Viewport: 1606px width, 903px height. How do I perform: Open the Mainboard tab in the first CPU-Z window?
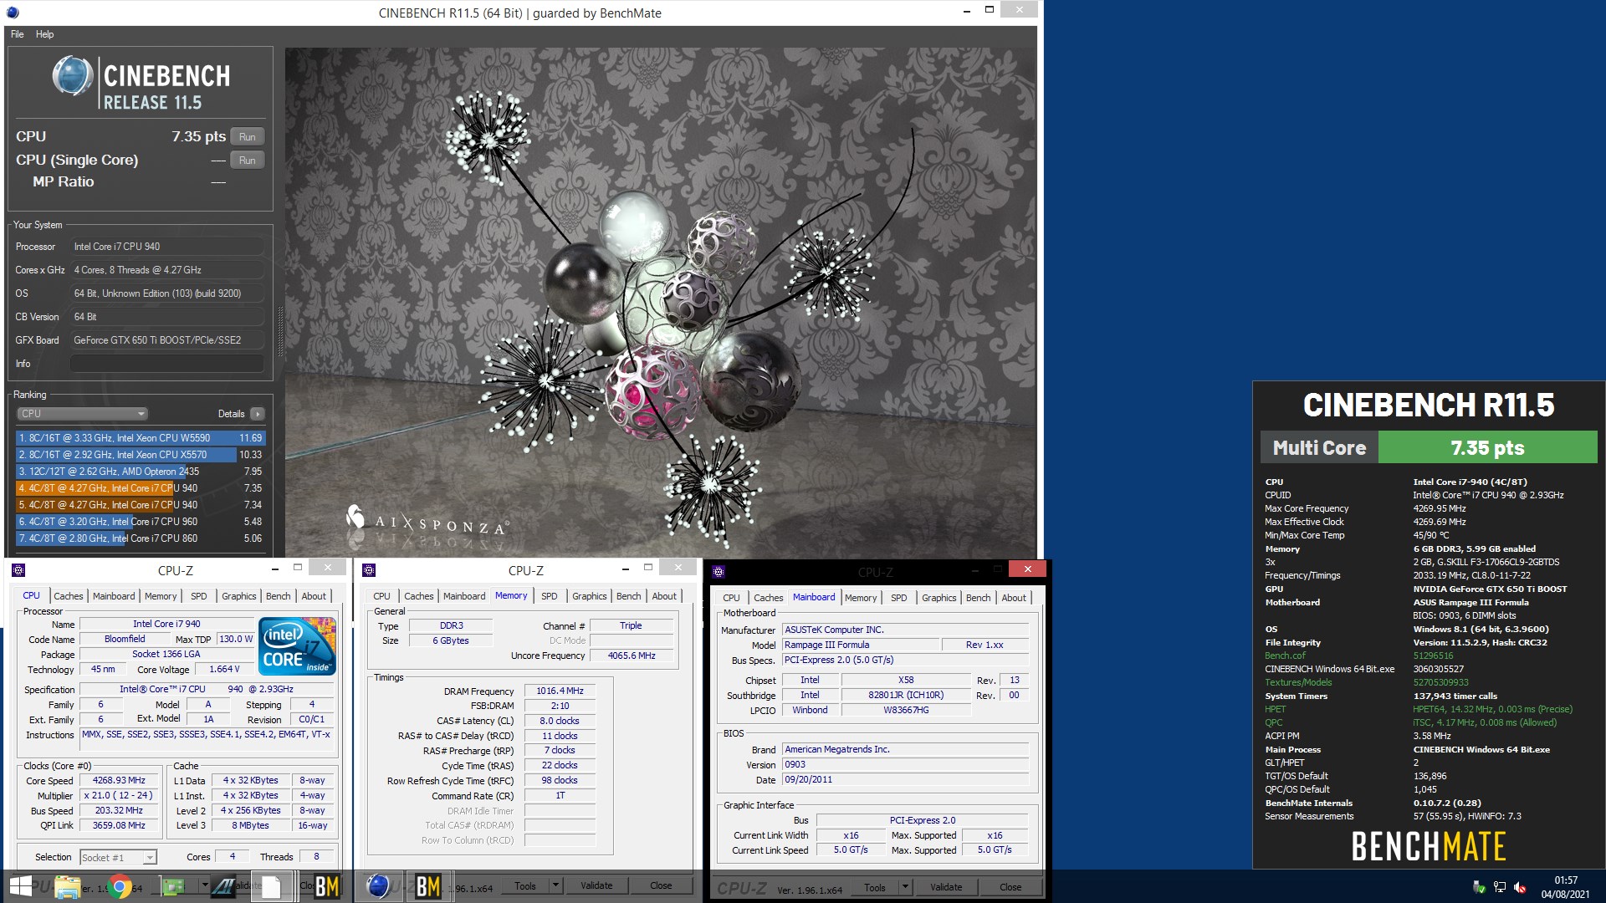coord(114,596)
